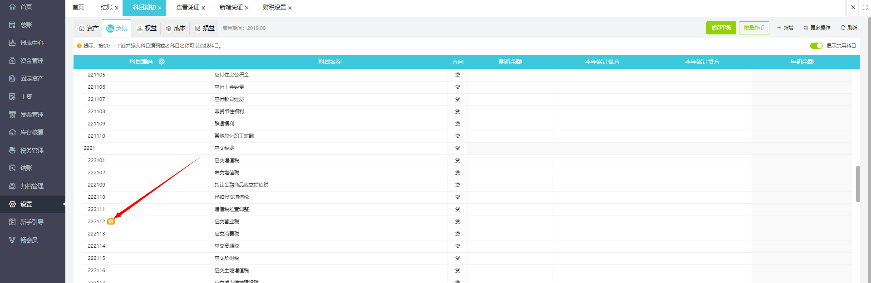The width and height of the screenshot is (871, 283).
Task: Select subject name 应交消费税
Action: coord(227,234)
